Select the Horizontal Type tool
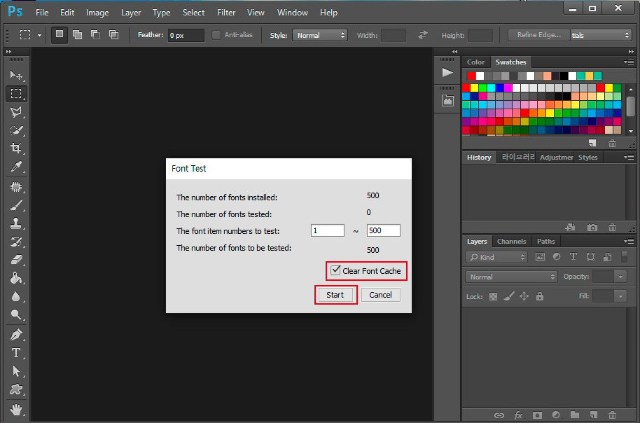The height and width of the screenshot is (423, 640). (16, 353)
